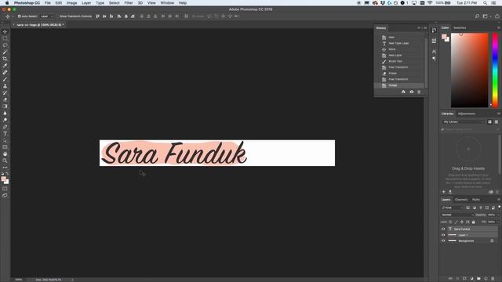Select the Eyedropper tool

[5, 66]
